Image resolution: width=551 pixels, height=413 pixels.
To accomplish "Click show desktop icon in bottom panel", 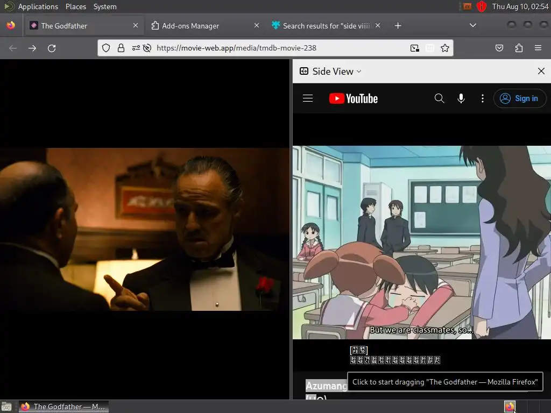I will click(x=6, y=407).
